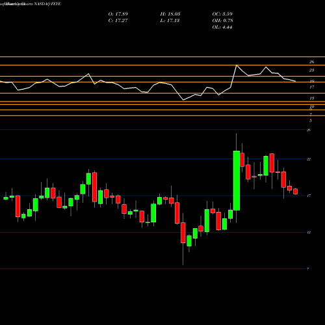Click the tallest green candlestick body
The width and height of the screenshot is (325, 325).
(x=237, y=181)
